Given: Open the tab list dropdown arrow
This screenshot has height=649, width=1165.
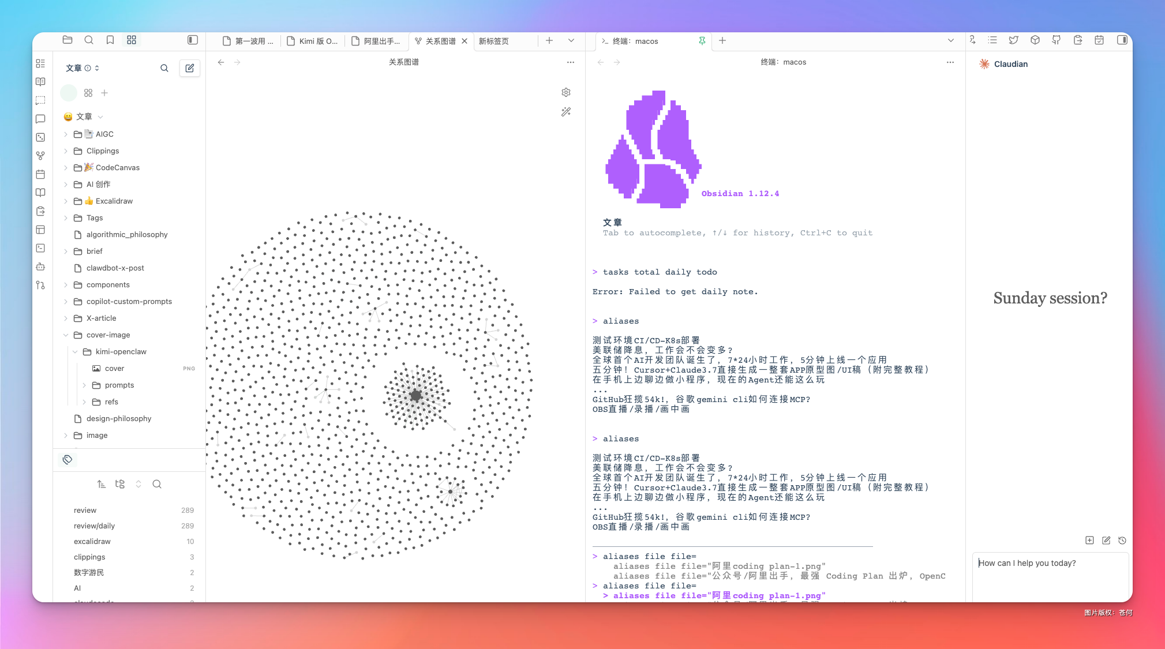Looking at the screenshot, I should (571, 40).
